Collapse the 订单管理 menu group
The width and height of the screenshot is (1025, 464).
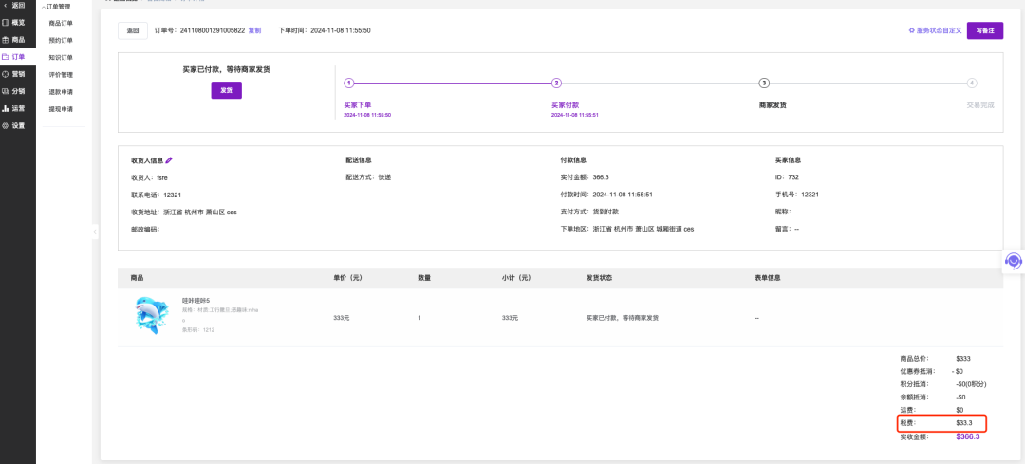[x=56, y=7]
